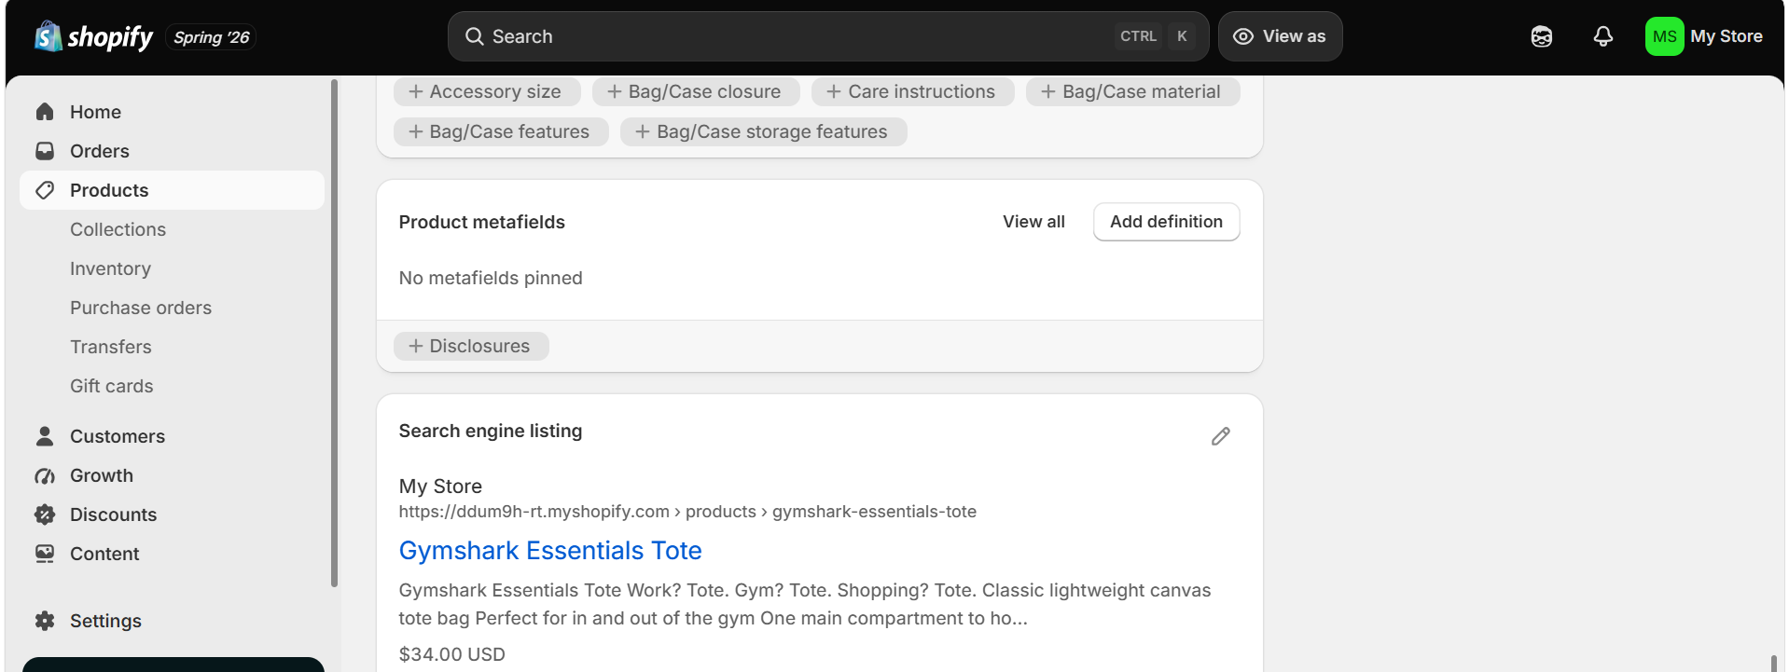Focus the Search bar
This screenshot has height=672, width=1789.
pyautogui.click(x=828, y=36)
